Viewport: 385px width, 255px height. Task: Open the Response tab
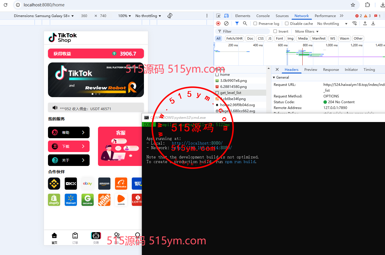331,70
